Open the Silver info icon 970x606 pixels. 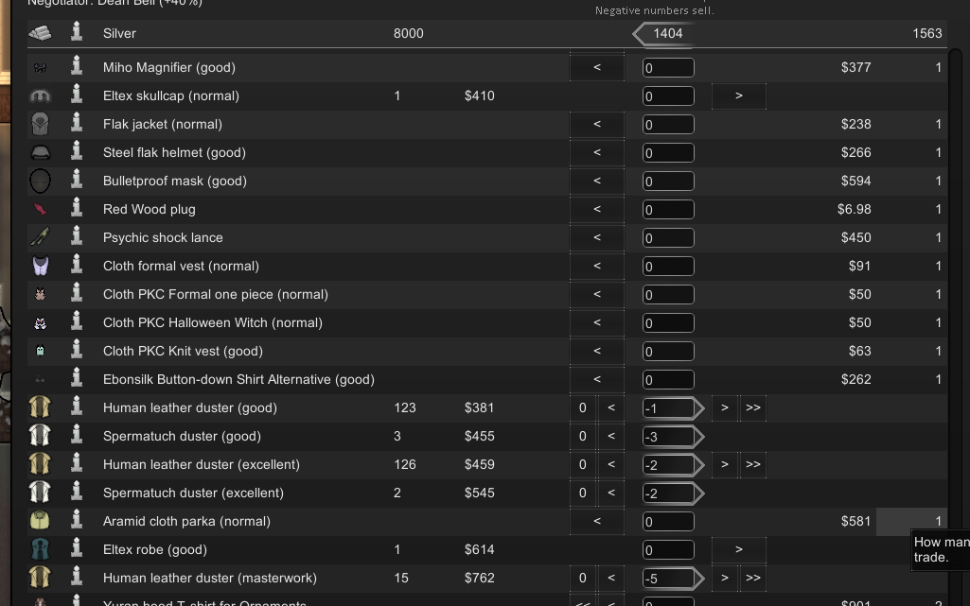point(77,33)
